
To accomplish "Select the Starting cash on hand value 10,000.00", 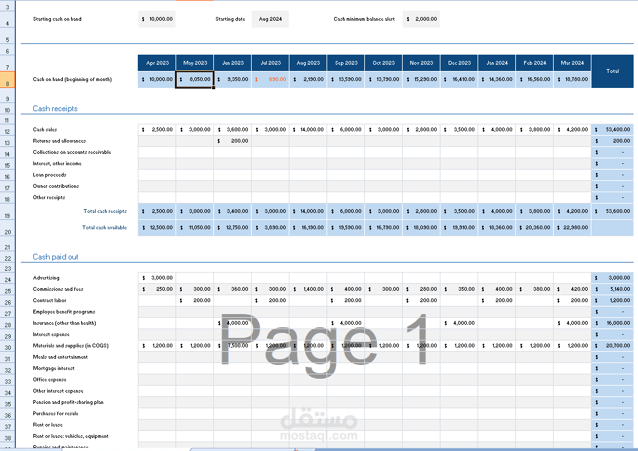I will coord(157,19).
